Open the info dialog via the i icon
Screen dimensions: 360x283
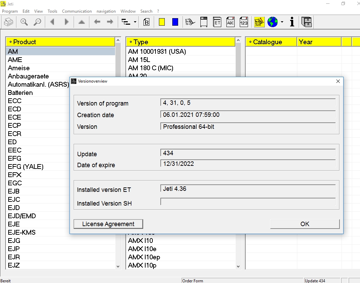point(291,22)
